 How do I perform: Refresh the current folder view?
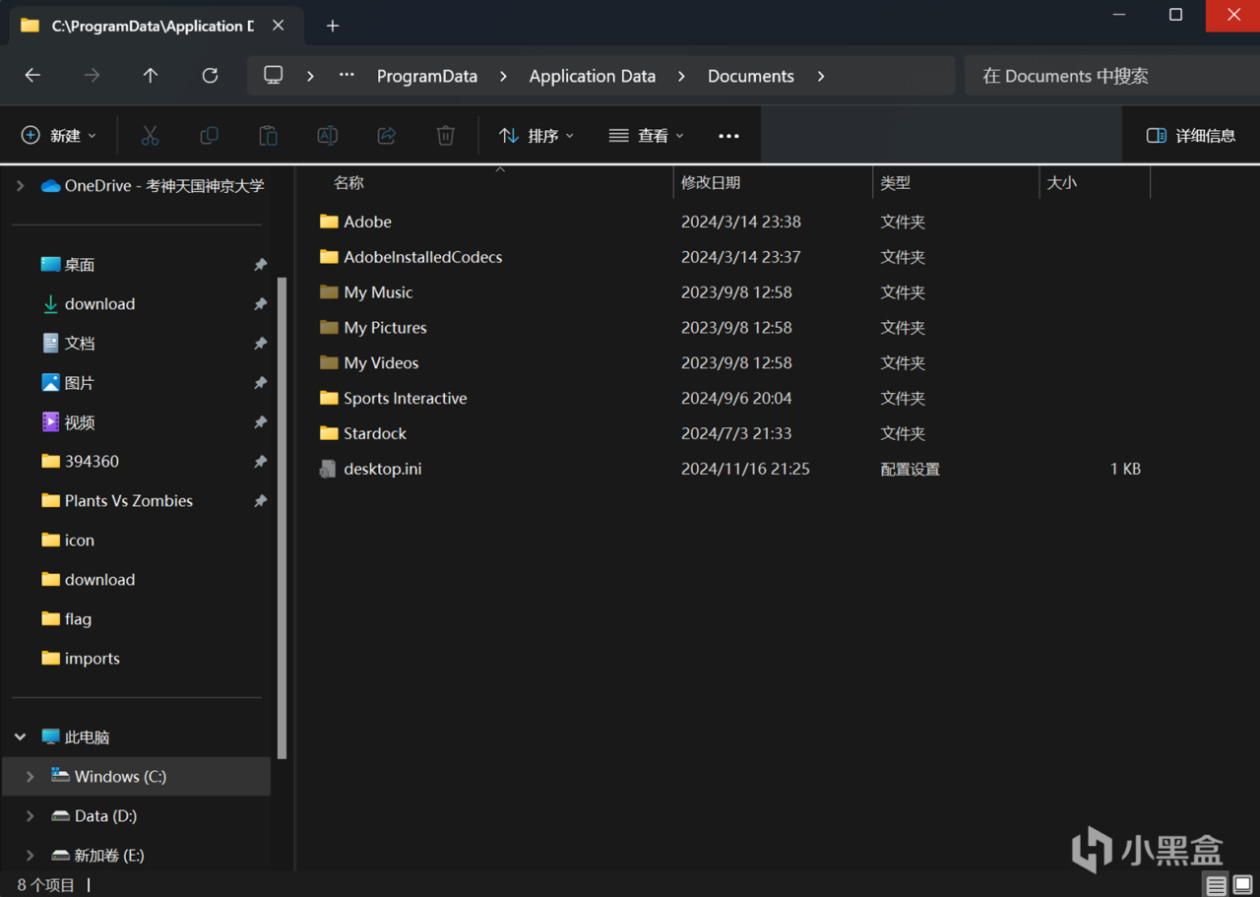[210, 76]
